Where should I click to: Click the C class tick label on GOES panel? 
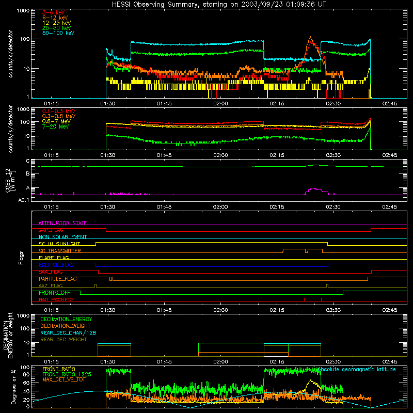[x=28, y=161]
